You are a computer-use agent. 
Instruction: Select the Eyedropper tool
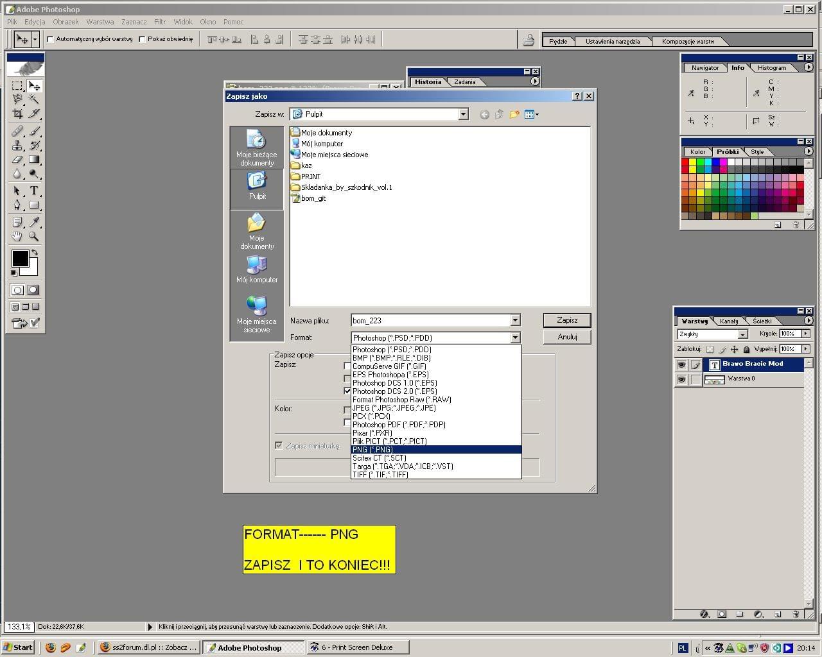tap(34, 223)
